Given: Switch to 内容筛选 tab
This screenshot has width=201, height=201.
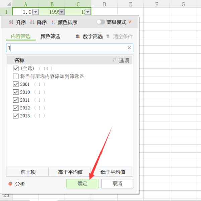Looking at the screenshot, I should [21, 36].
